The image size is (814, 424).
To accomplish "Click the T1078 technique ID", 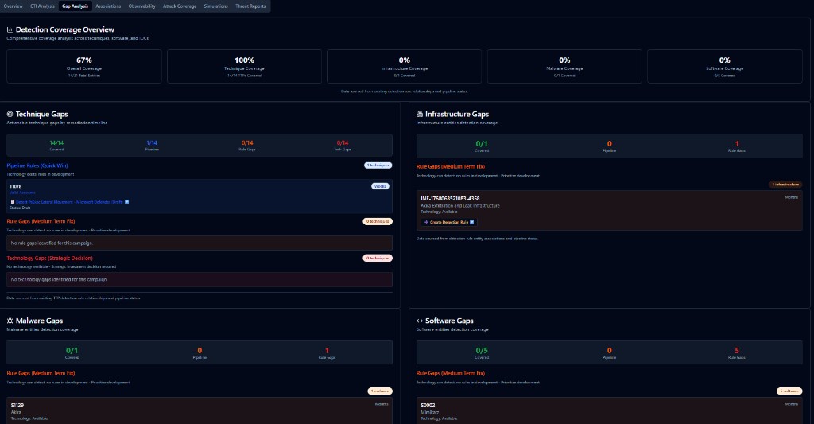I will [16, 186].
